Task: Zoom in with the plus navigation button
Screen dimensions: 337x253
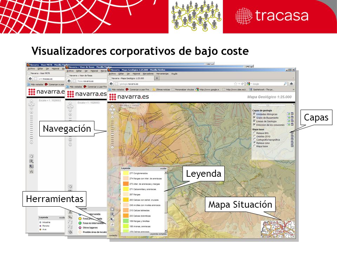Action: click(x=112, y=117)
